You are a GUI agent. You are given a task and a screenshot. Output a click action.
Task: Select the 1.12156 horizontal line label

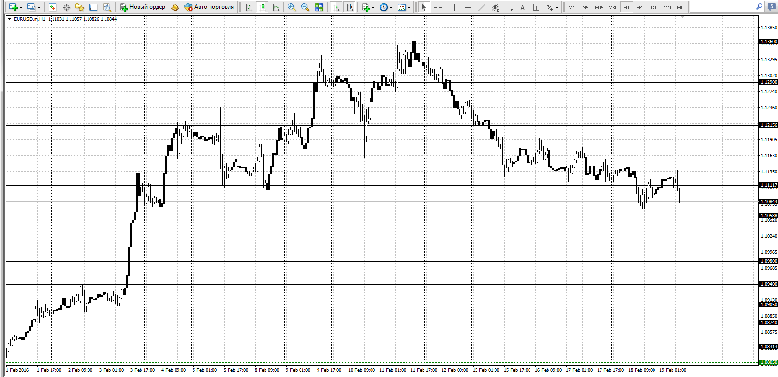coord(769,125)
